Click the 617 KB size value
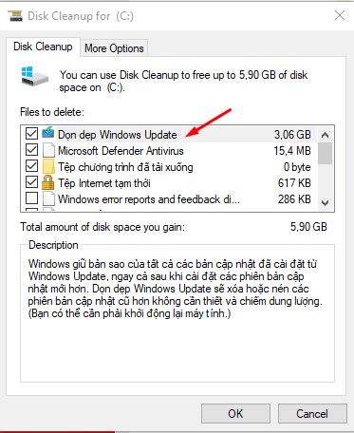 point(294,183)
